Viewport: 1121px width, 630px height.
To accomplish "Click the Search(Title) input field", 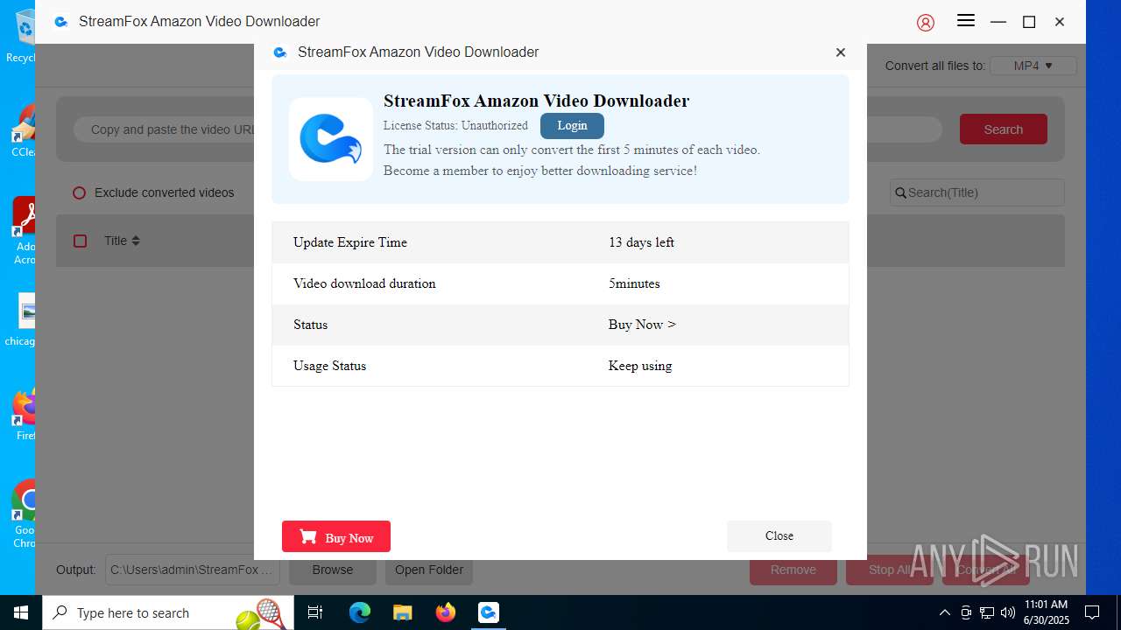I will [977, 192].
